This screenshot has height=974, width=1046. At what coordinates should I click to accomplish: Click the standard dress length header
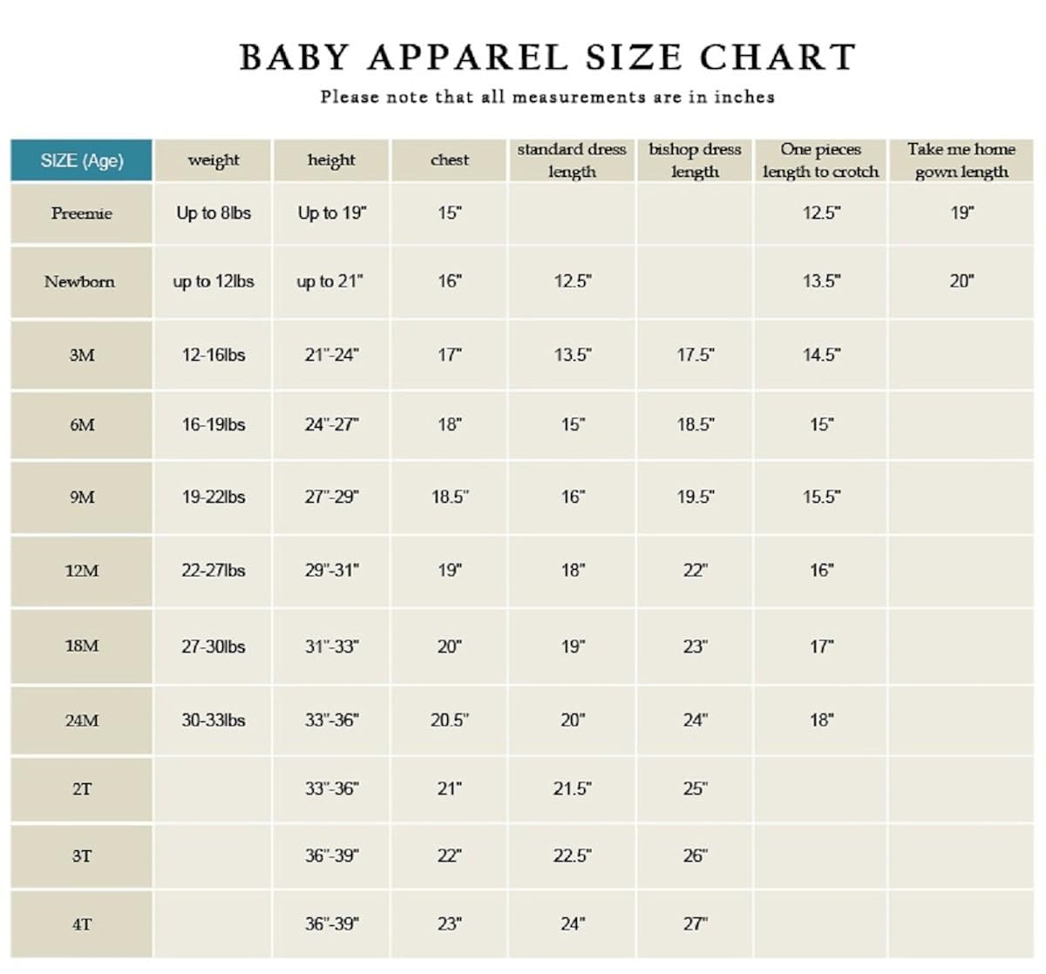(572, 160)
